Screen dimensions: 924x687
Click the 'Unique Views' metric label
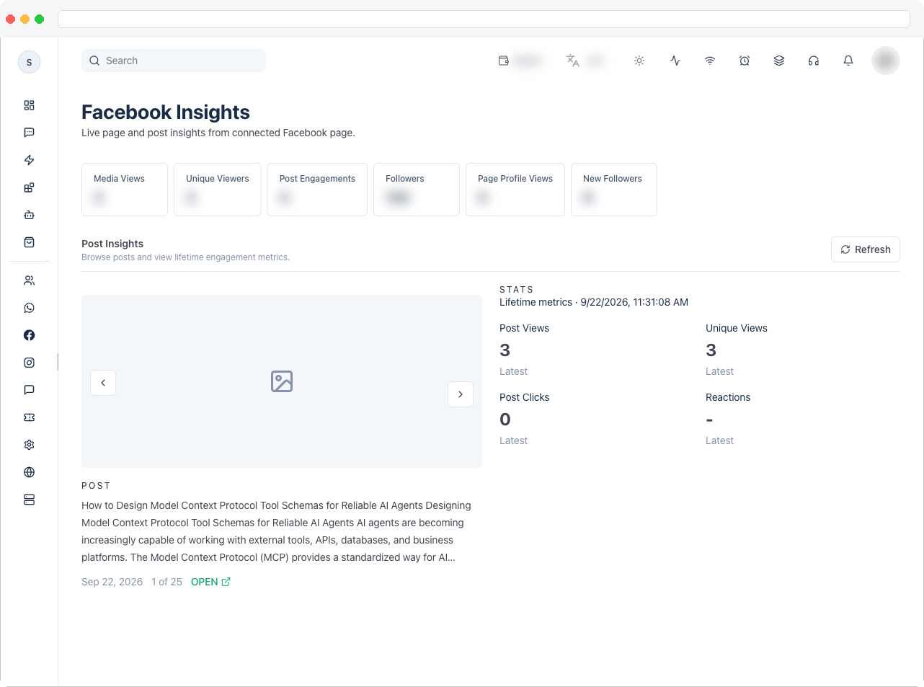point(737,328)
